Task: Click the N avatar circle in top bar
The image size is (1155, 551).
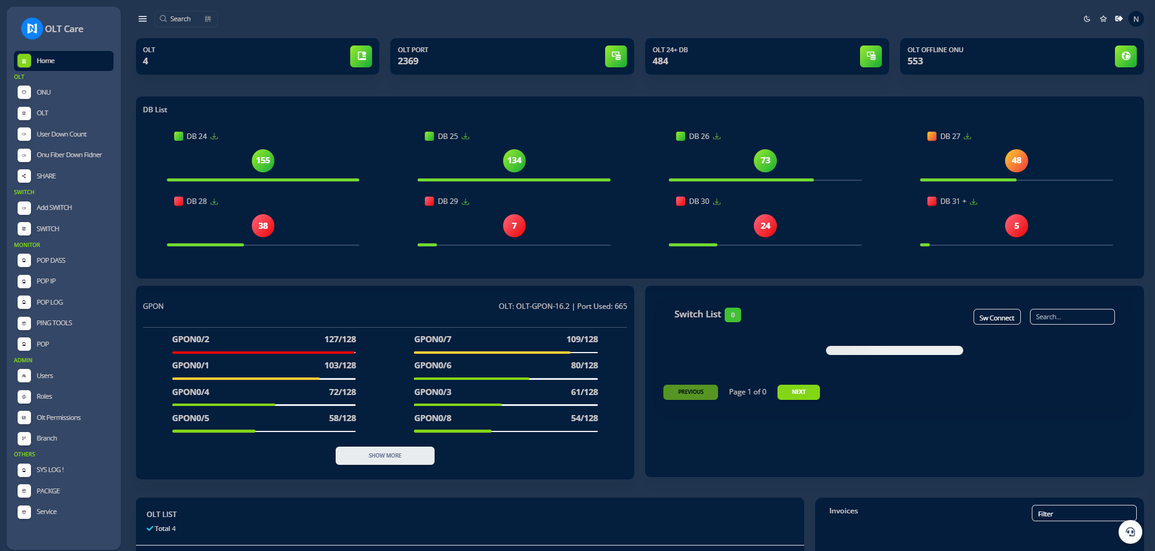Action: pos(1136,19)
